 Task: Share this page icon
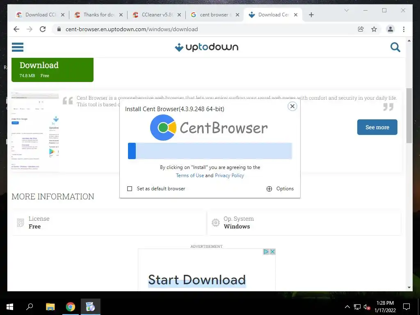(x=361, y=29)
